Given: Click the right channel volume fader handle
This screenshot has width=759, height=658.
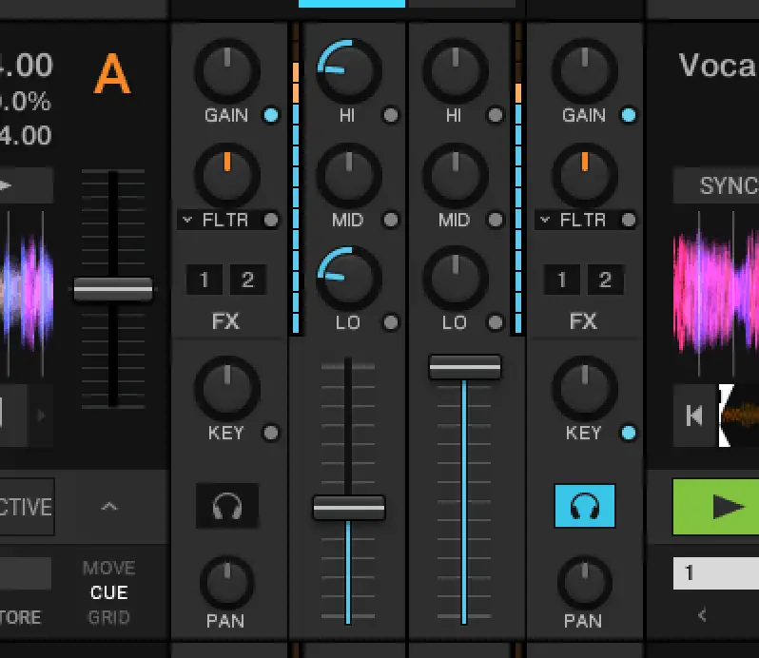Looking at the screenshot, I should [x=465, y=367].
